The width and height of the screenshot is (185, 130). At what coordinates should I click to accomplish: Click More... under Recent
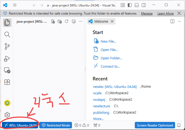(98, 119)
